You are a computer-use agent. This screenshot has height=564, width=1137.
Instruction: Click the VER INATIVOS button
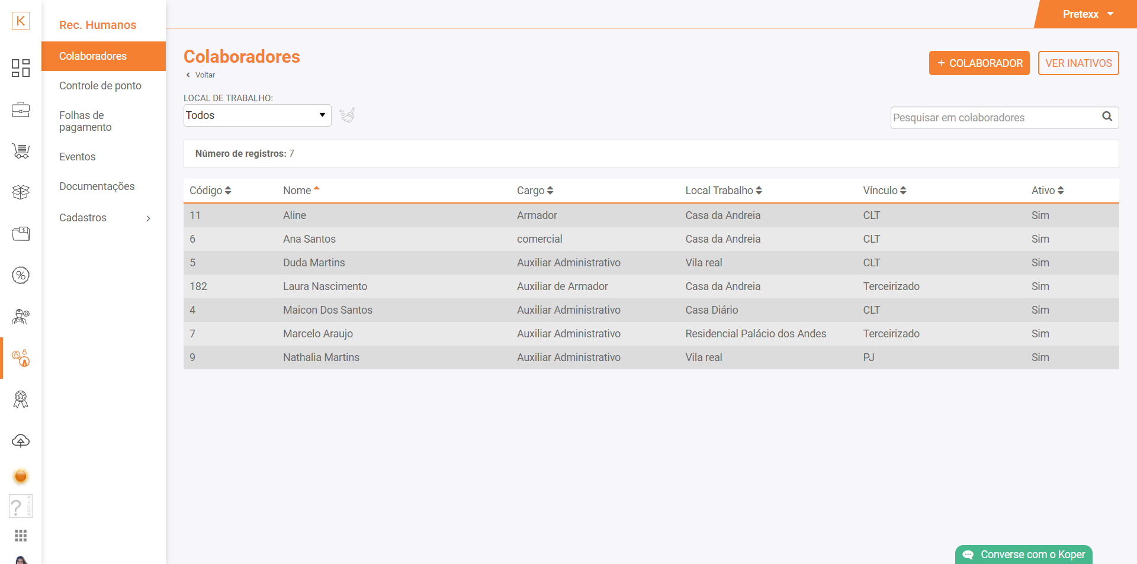(1078, 63)
